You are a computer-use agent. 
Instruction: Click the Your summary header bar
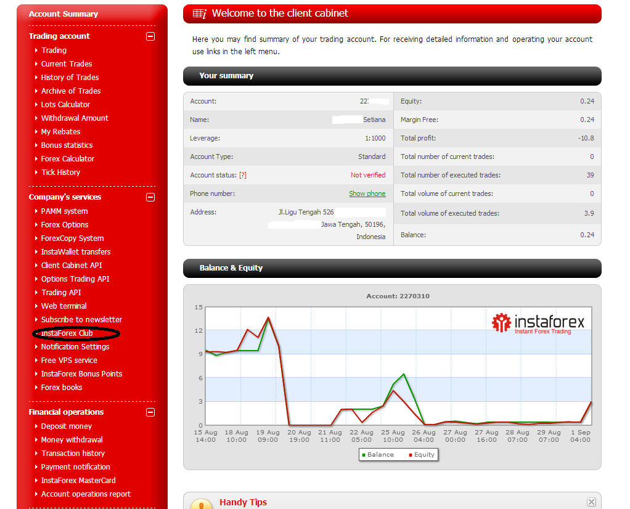click(392, 76)
